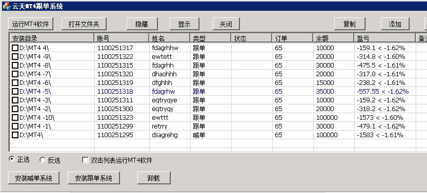The image size is (427, 193).
Task: Click the name eqtryqye
Action: (x=165, y=100)
